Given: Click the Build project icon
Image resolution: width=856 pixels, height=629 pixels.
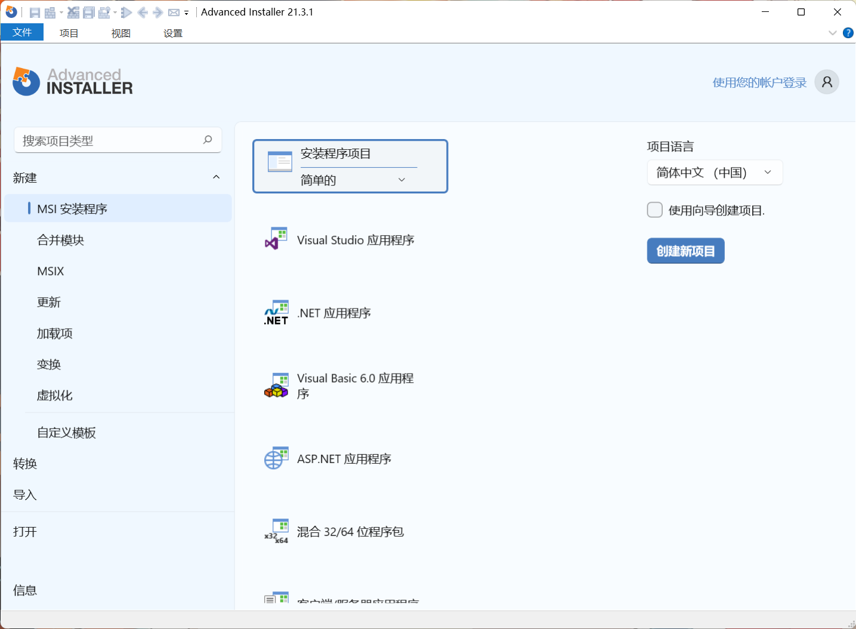Looking at the screenshot, I should [x=50, y=13].
